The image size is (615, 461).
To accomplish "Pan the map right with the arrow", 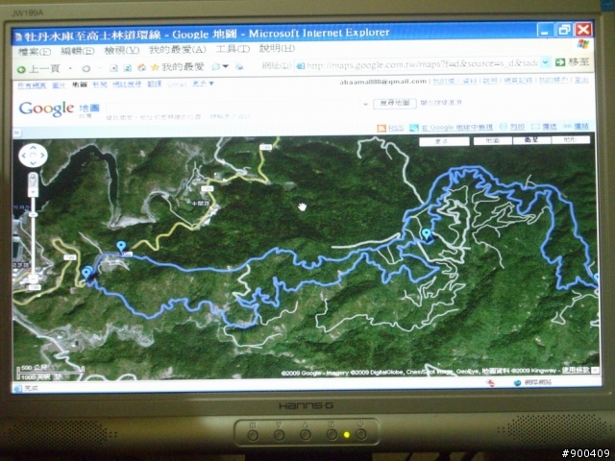I will tap(42, 156).
